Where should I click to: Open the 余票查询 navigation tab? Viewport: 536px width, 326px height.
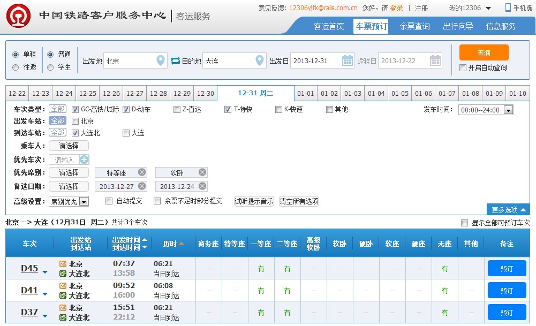coord(414,26)
